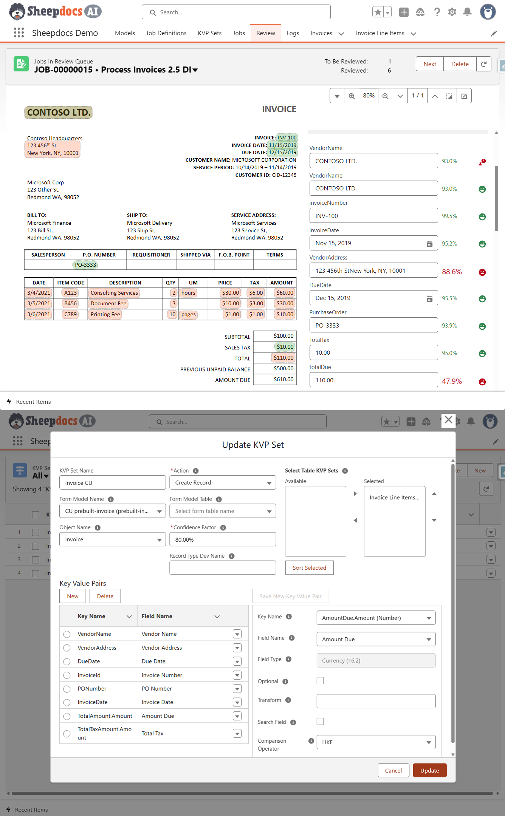Open the Action dropdown showing Create Record

(x=223, y=483)
